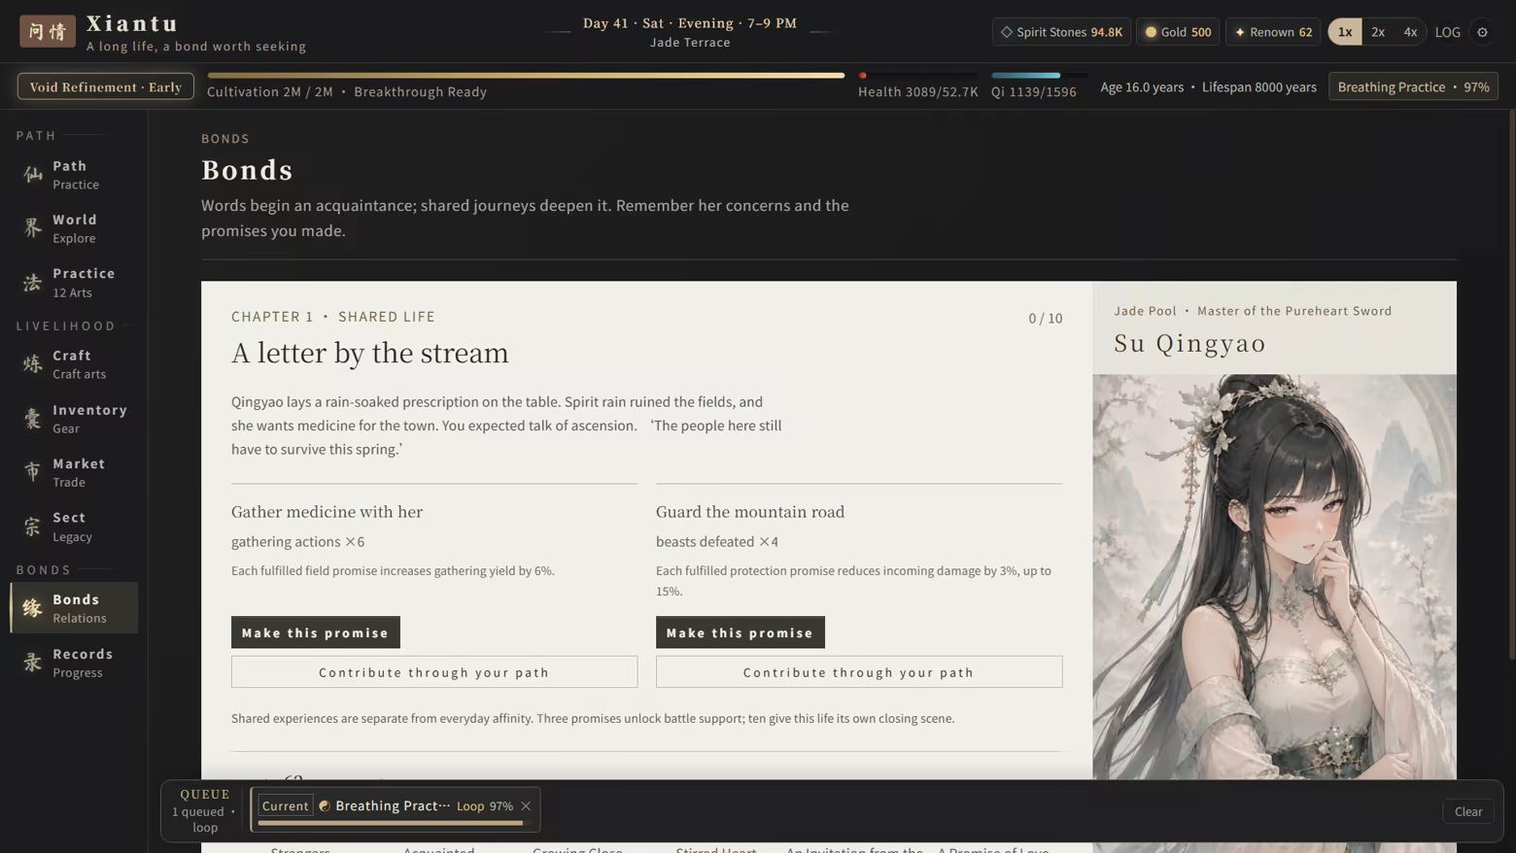The height and width of the screenshot is (853, 1516).
Task: Open the Inventory Gear sidebar icon
Action: click(33, 419)
